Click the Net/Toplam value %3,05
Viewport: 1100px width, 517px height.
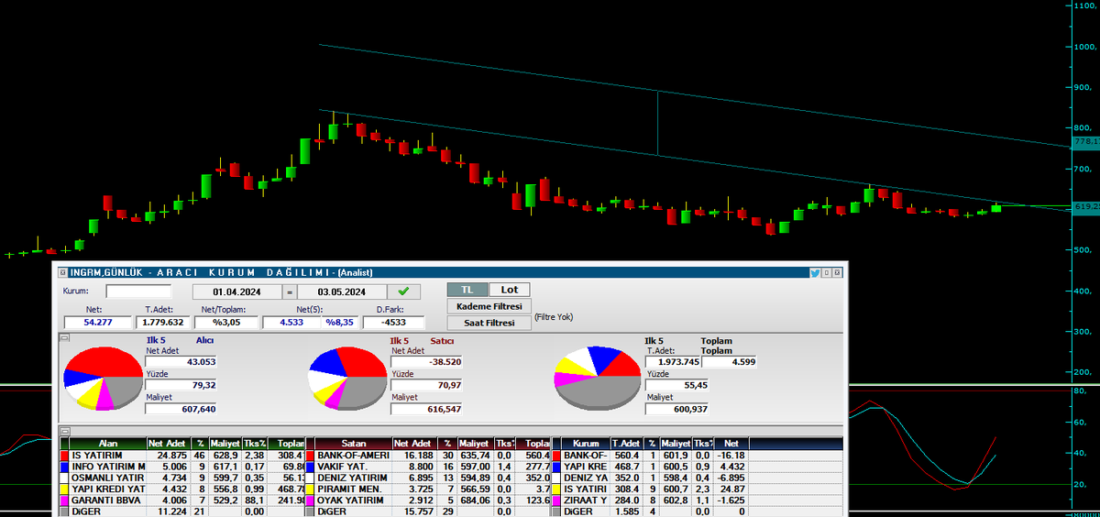click(225, 323)
